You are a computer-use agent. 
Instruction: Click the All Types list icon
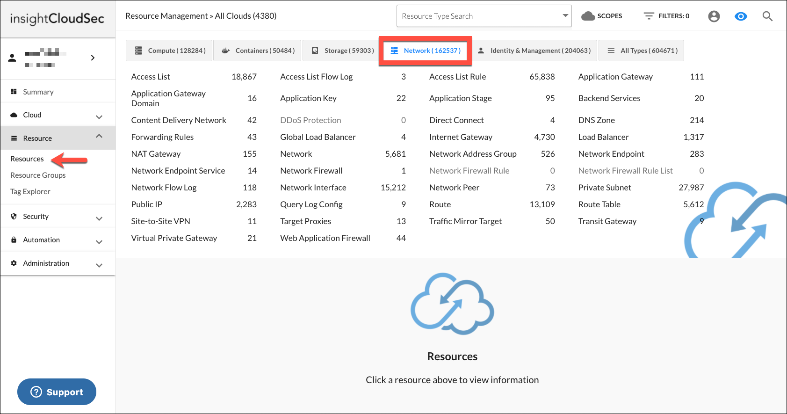[x=611, y=51]
